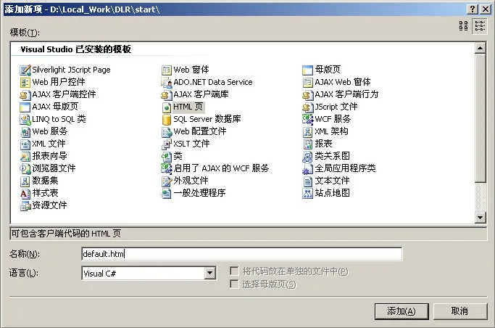Switch templates to large icons view
The image size is (495, 328).
coord(463,26)
